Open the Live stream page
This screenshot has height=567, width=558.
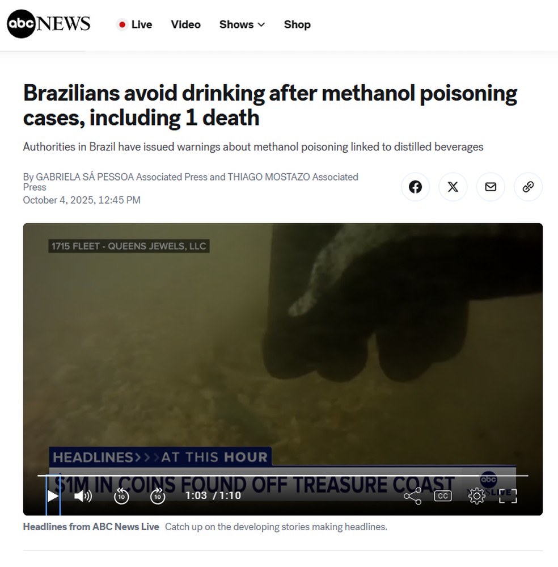pyautogui.click(x=134, y=24)
